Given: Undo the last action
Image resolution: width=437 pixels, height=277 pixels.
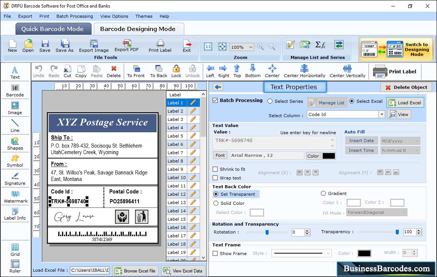Looking at the screenshot, I should 39,71.
